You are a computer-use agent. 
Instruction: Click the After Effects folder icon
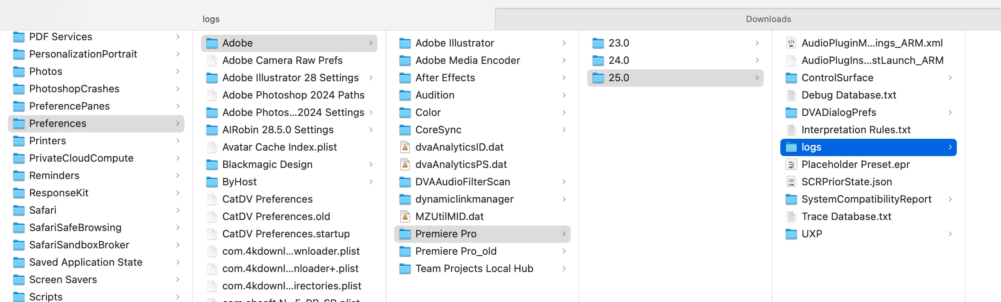coord(405,78)
